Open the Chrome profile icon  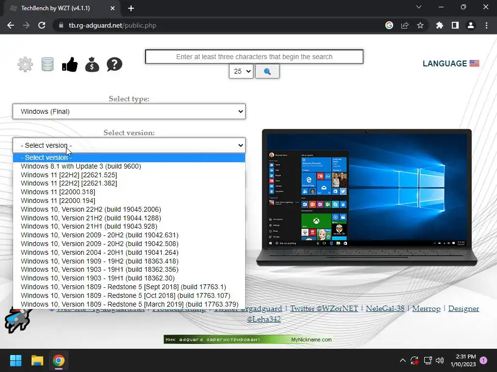click(471, 25)
